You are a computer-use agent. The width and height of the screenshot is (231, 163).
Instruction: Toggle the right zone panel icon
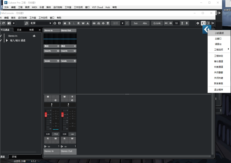click(208, 23)
